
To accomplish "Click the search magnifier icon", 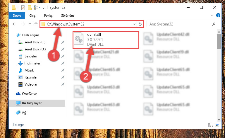I will point(214,24).
